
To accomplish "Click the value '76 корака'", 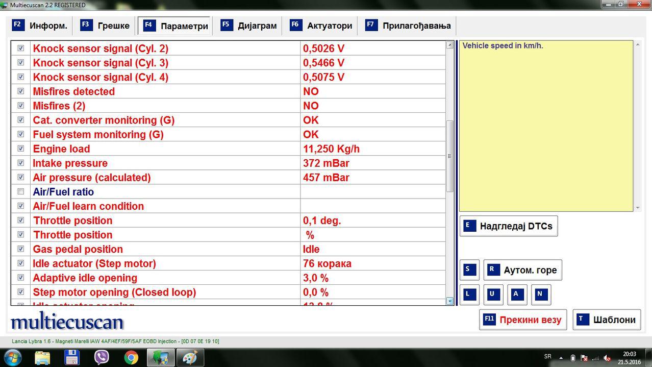I will point(327,264).
